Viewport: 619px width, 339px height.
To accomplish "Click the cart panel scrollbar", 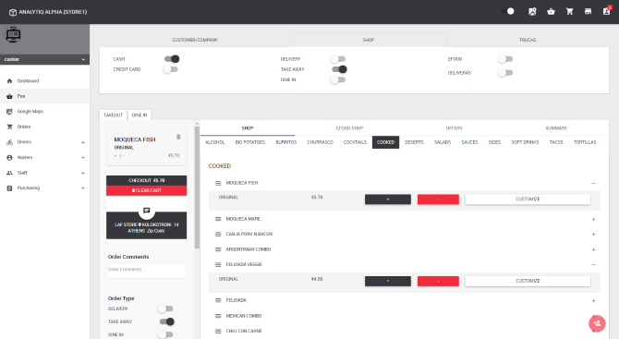I will point(197,186).
